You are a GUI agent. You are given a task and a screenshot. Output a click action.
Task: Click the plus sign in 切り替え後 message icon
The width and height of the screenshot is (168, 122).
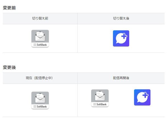[124, 36]
